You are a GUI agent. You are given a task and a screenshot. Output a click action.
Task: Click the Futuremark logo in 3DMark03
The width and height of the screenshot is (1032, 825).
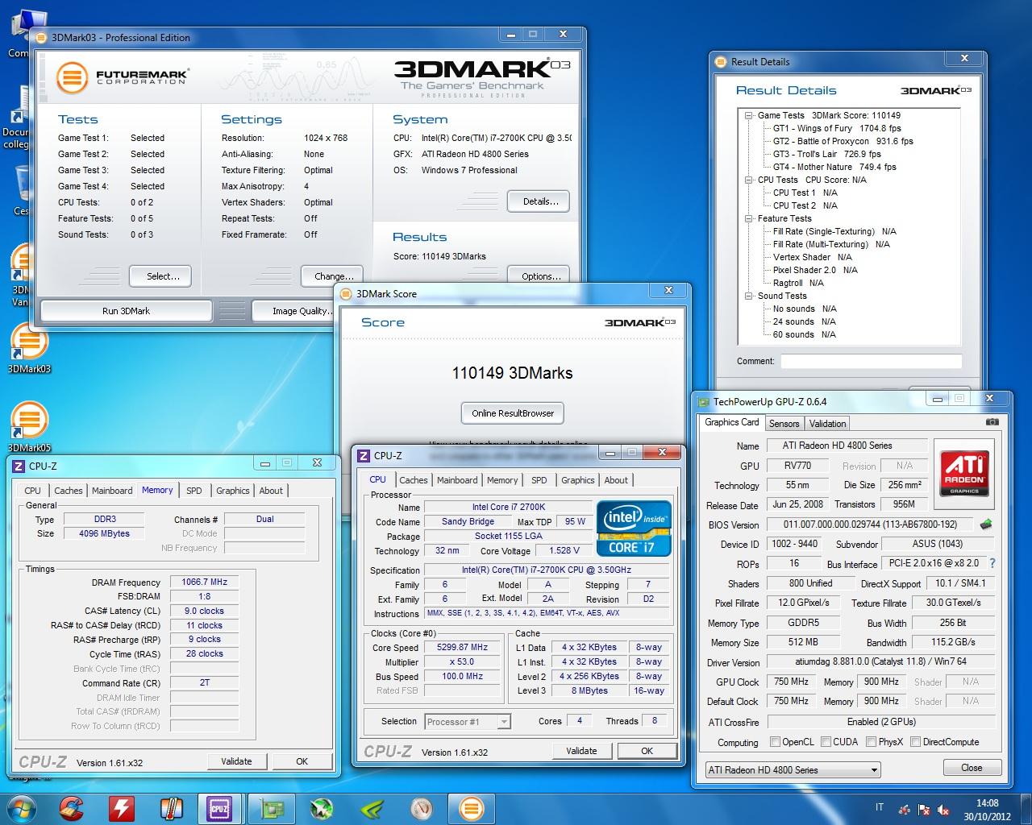(x=122, y=77)
